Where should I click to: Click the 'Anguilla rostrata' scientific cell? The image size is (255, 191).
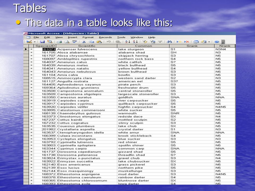tap(87, 81)
